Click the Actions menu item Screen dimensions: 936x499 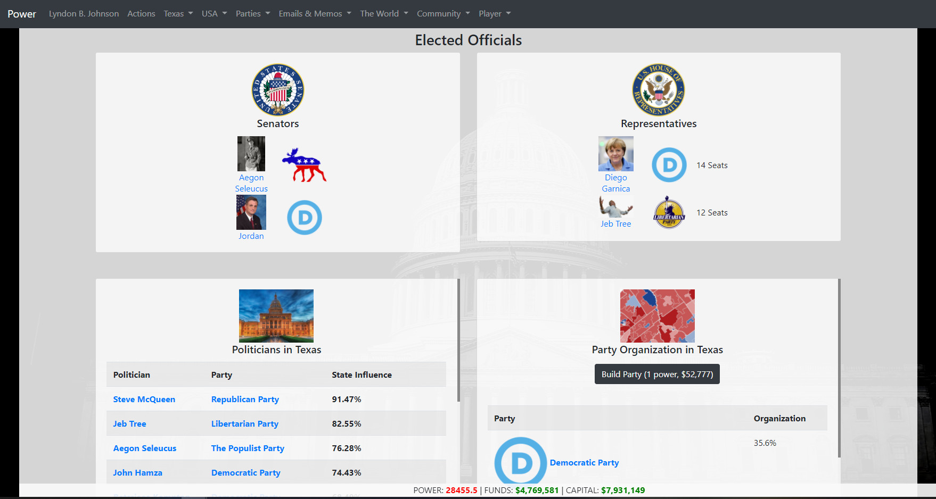pos(141,13)
